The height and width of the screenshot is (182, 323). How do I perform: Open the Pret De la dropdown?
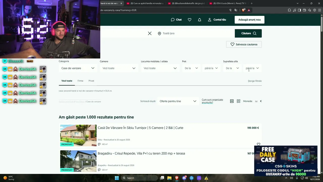[191, 68]
